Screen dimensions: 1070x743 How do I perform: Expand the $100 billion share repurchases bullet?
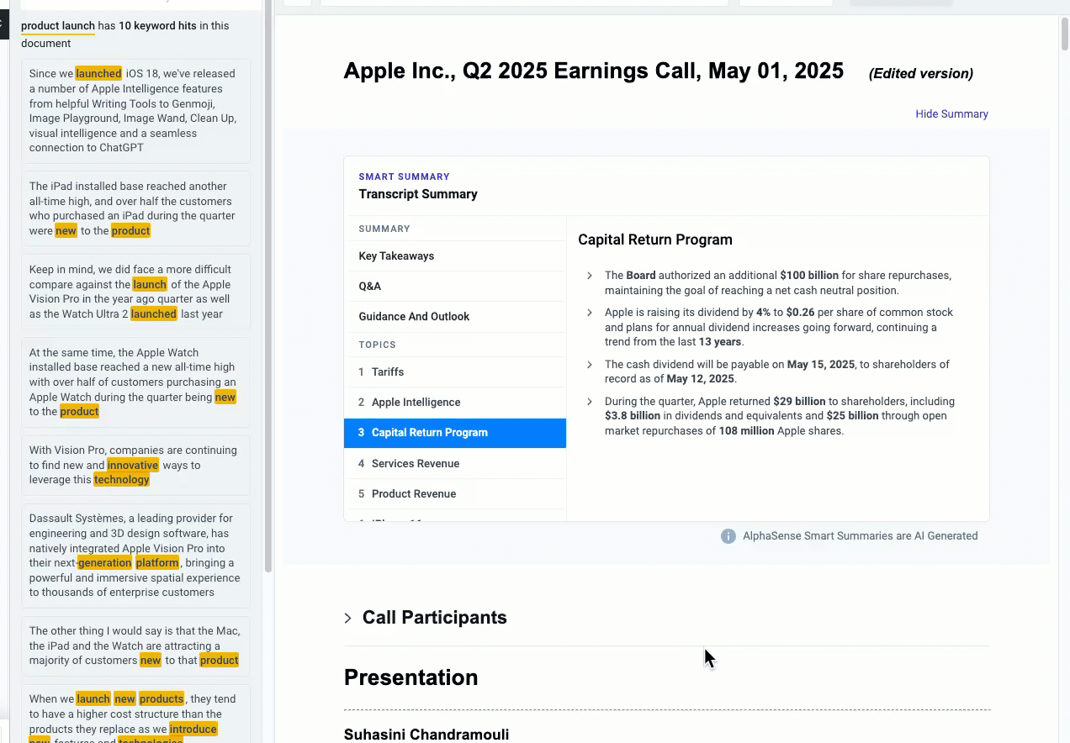[590, 276]
